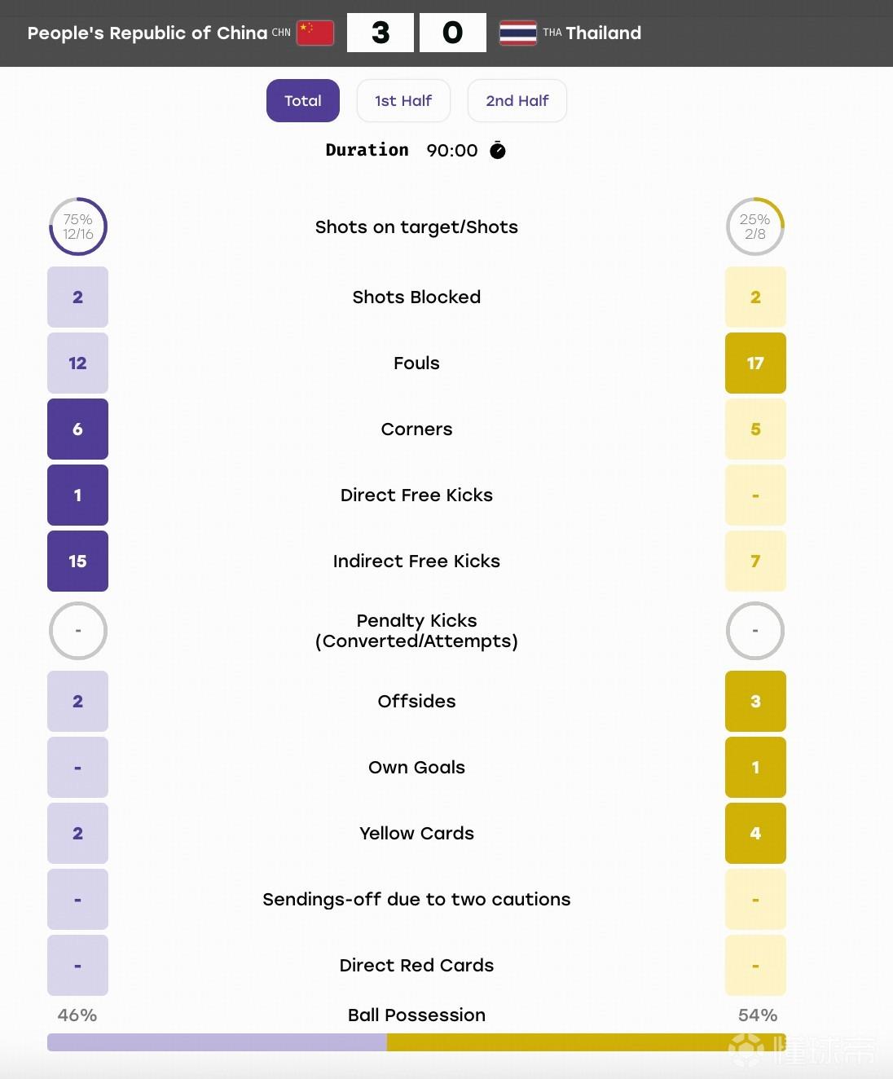Click the stopwatch icon beside Duration
Viewport: 893px width, 1079px height.
tap(497, 150)
